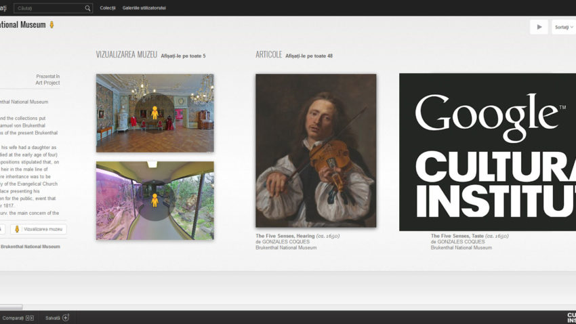The height and width of the screenshot is (324, 576).
Task: Click the Vizualizarea muzeu button
Action: tap(38, 229)
